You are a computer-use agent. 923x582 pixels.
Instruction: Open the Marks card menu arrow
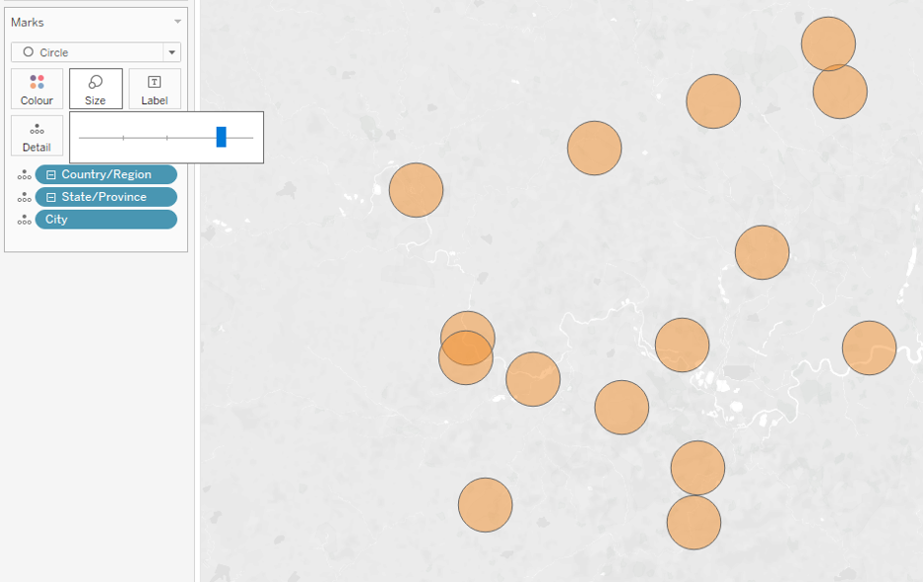177,22
